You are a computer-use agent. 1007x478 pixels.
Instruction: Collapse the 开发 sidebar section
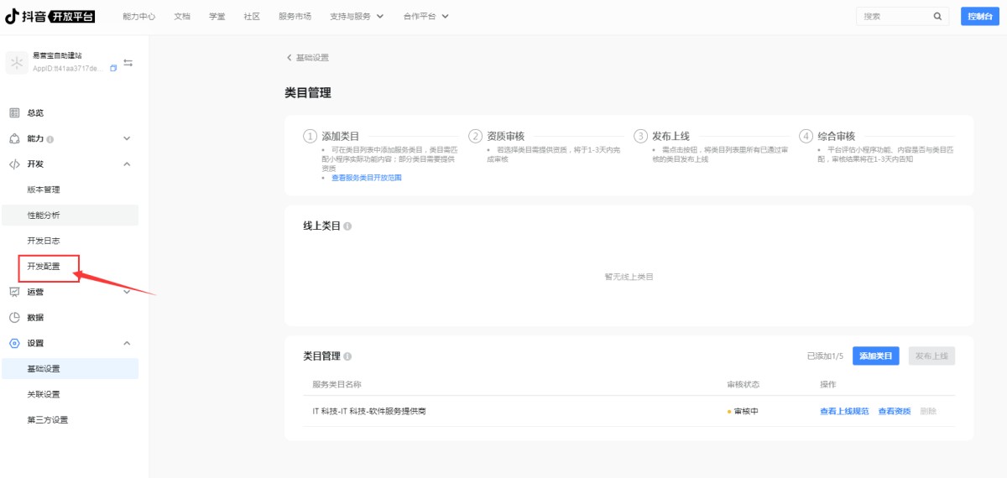point(127,164)
